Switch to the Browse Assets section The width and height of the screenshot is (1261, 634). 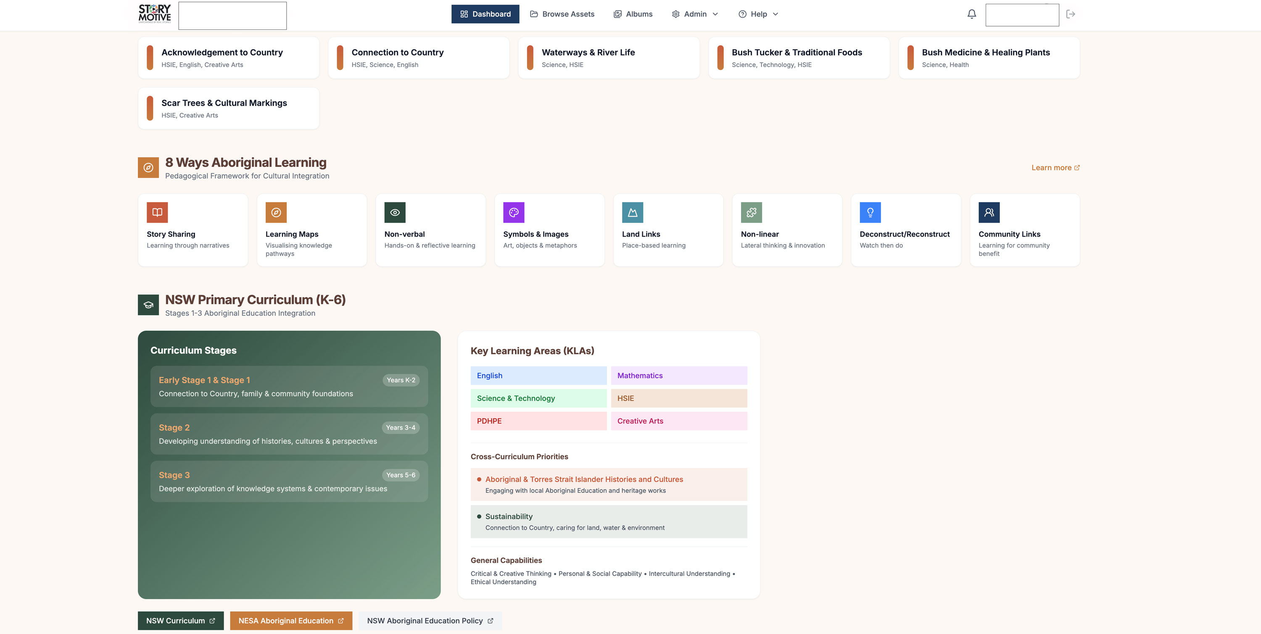point(562,14)
